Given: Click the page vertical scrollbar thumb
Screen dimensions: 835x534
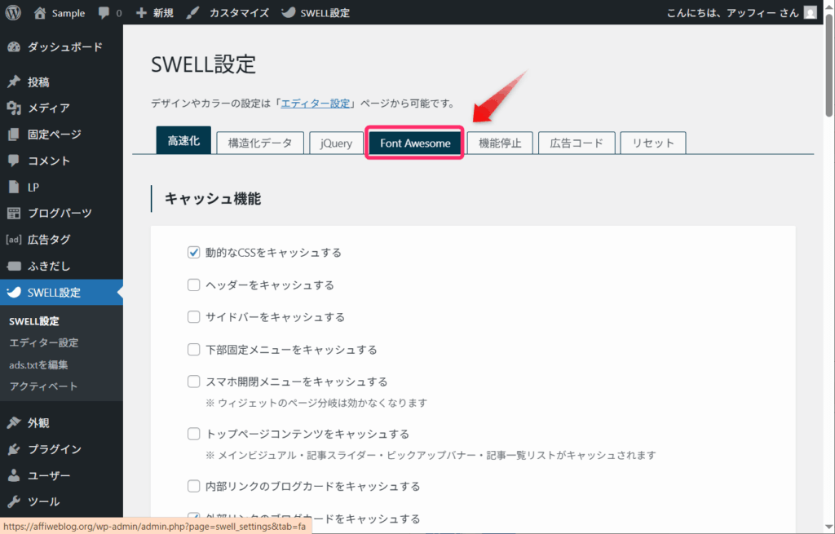Looking at the screenshot, I should (829, 64).
